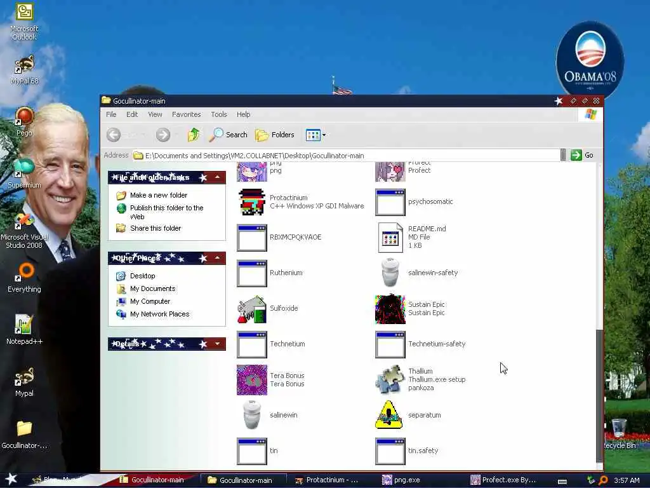
Task: Select the salinewin salt shaker icon
Action: (251, 414)
